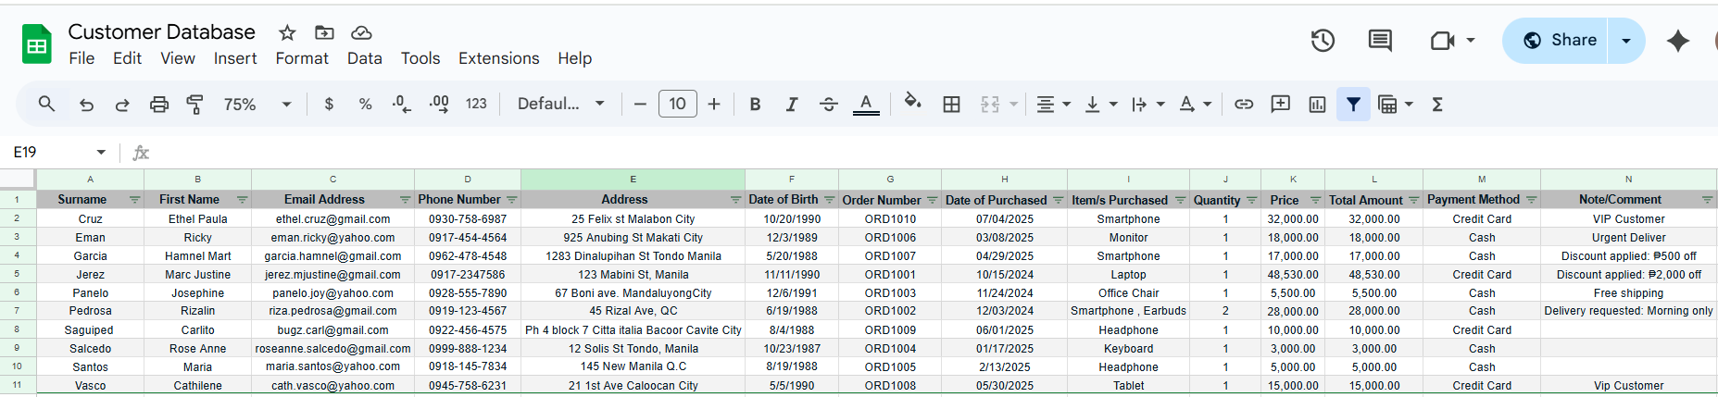Expand the font family dropdown
The width and height of the screenshot is (1718, 397).
[560, 105]
